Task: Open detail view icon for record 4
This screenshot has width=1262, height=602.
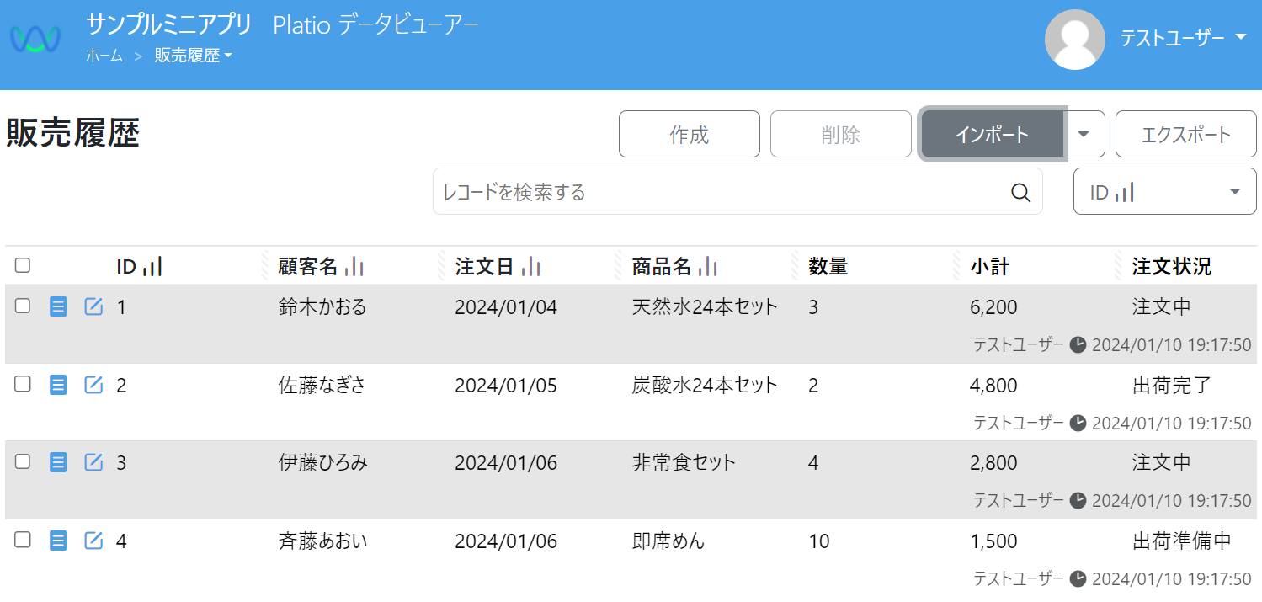Action: tap(58, 541)
